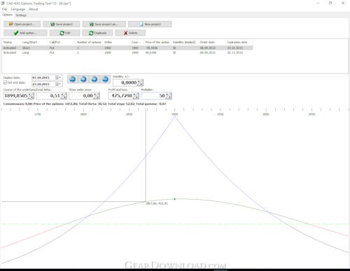Click the red X Delete button
Screen dimensions: 350x271
pos(130,33)
